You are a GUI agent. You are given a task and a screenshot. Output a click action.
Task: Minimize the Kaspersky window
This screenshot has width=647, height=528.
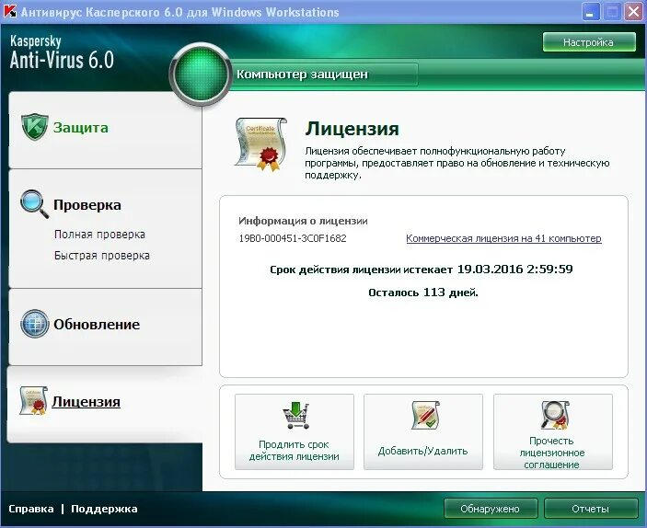pos(591,12)
